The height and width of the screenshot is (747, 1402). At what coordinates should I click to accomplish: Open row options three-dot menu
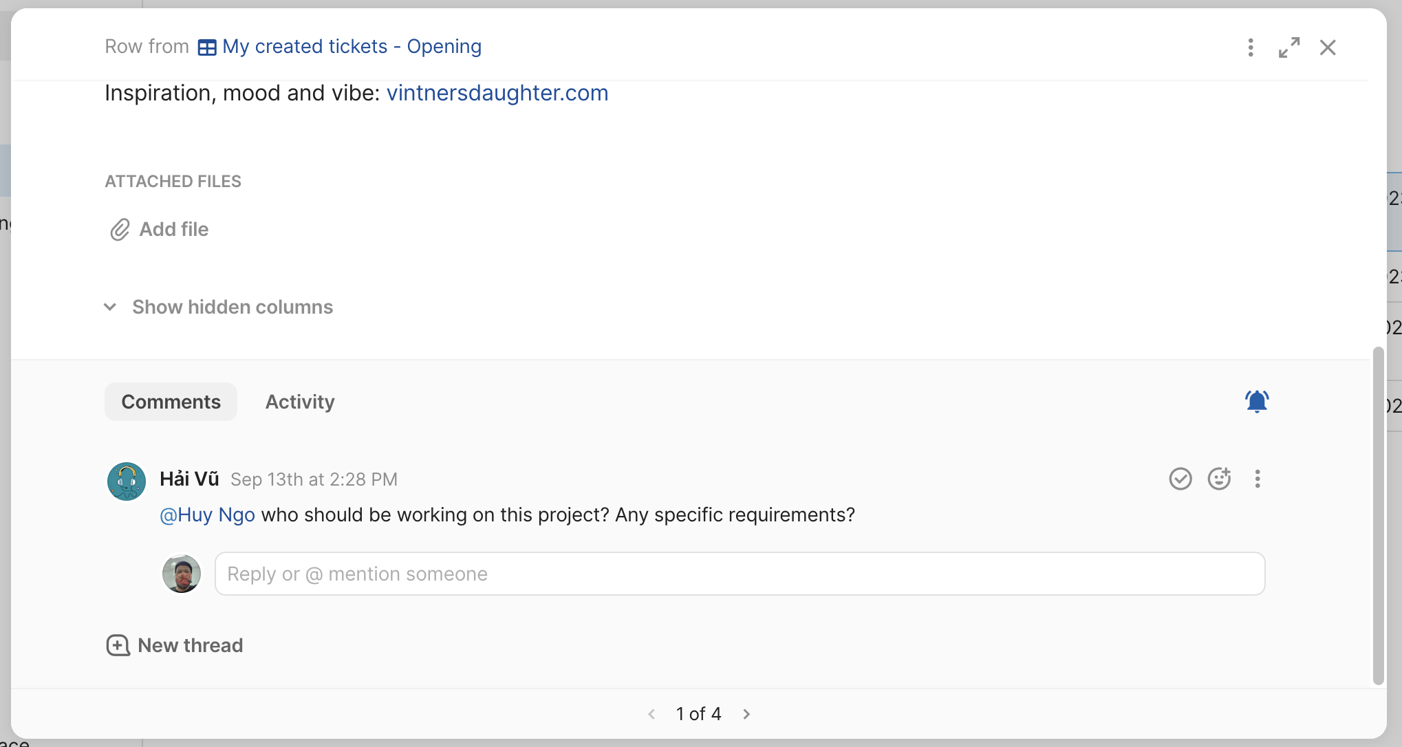click(x=1251, y=47)
